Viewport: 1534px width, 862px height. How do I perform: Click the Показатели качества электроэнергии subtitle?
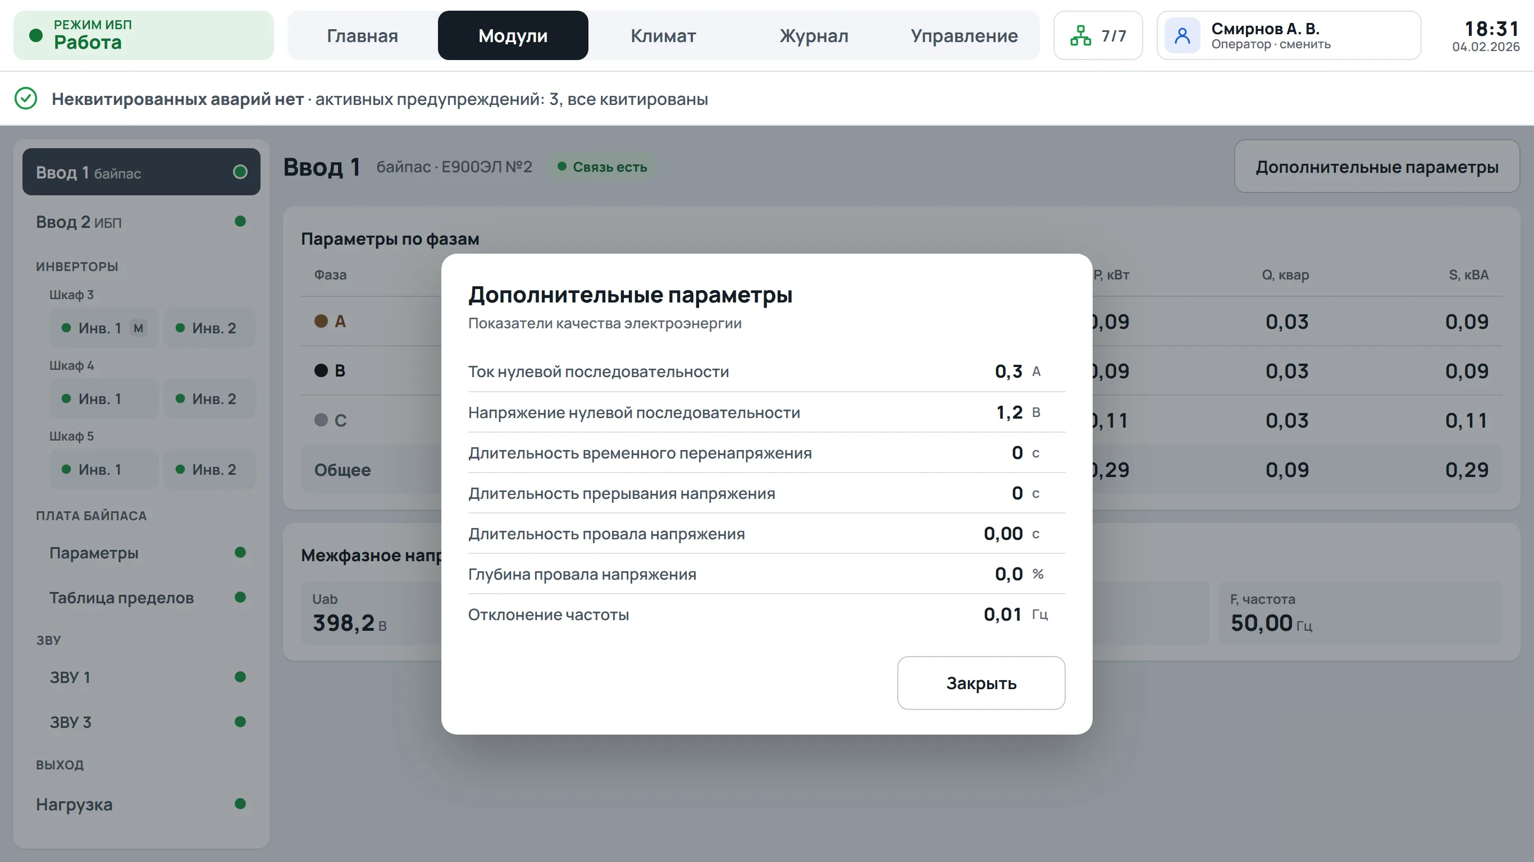(x=604, y=323)
